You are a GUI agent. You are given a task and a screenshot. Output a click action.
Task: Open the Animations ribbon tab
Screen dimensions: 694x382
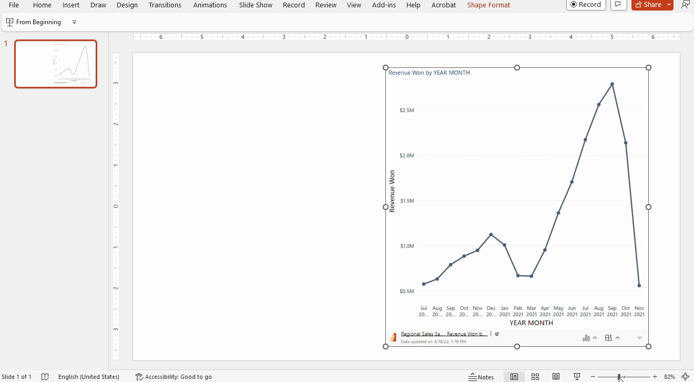pos(210,5)
